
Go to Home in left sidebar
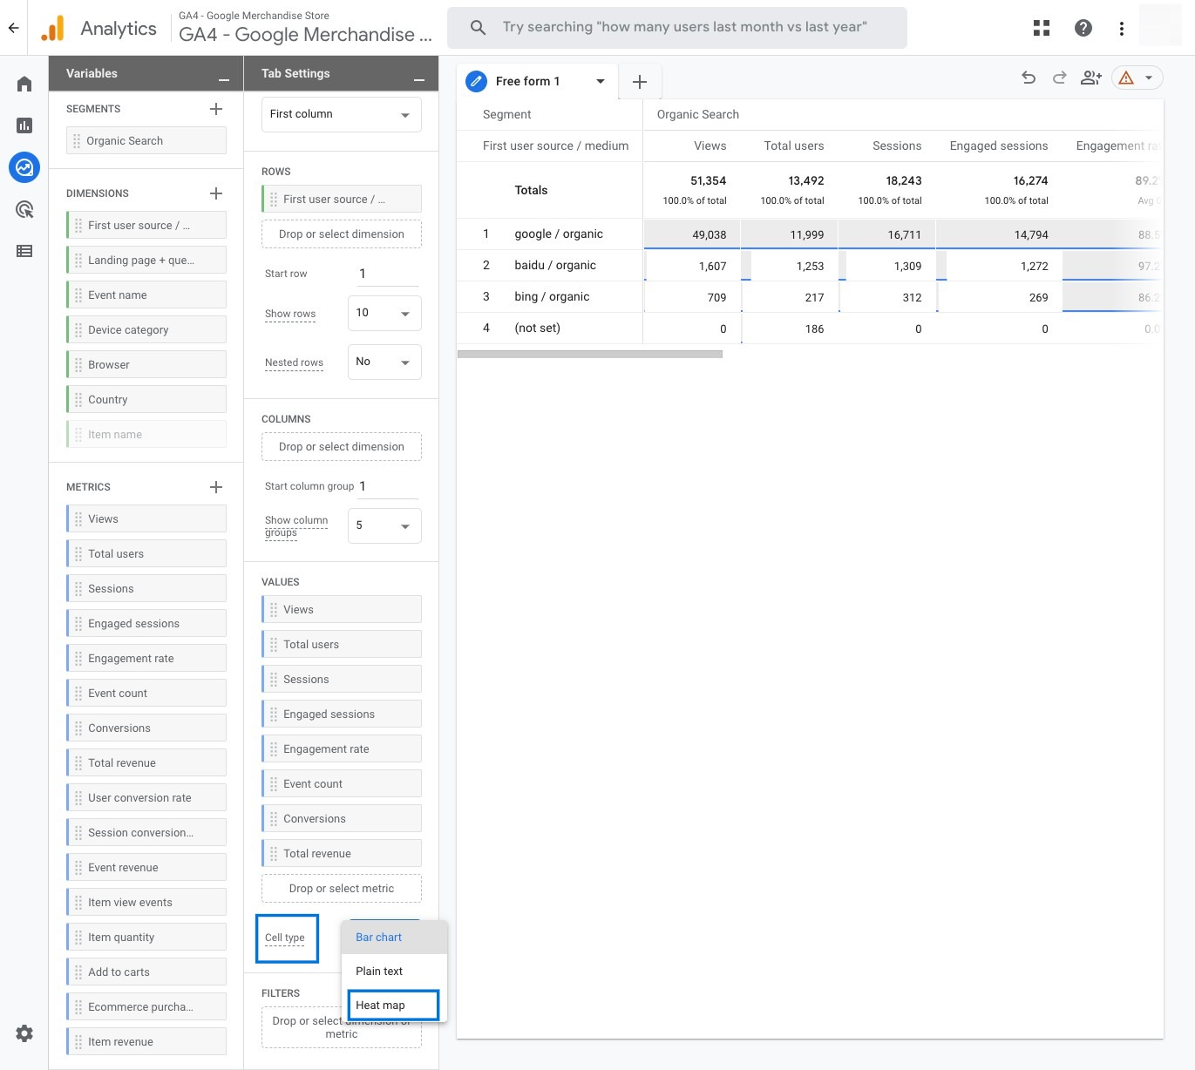point(24,84)
